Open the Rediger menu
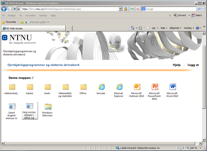This screenshot has height=151, width=207. (x=12, y=16)
